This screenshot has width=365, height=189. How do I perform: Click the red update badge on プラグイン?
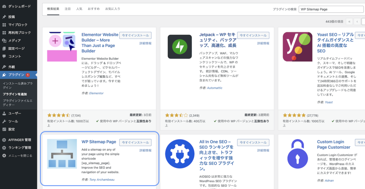coord(28,75)
